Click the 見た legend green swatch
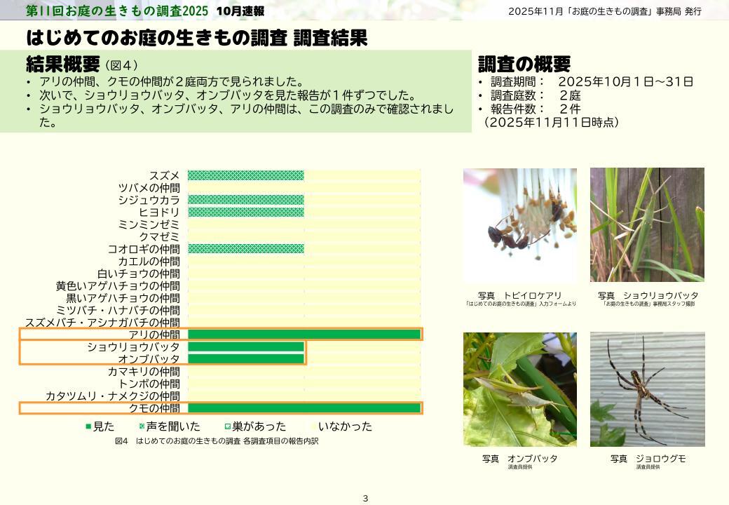 (x=88, y=426)
